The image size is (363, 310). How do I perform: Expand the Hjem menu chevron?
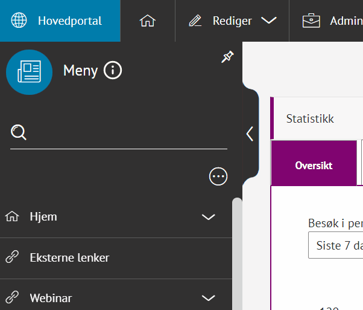(x=208, y=217)
